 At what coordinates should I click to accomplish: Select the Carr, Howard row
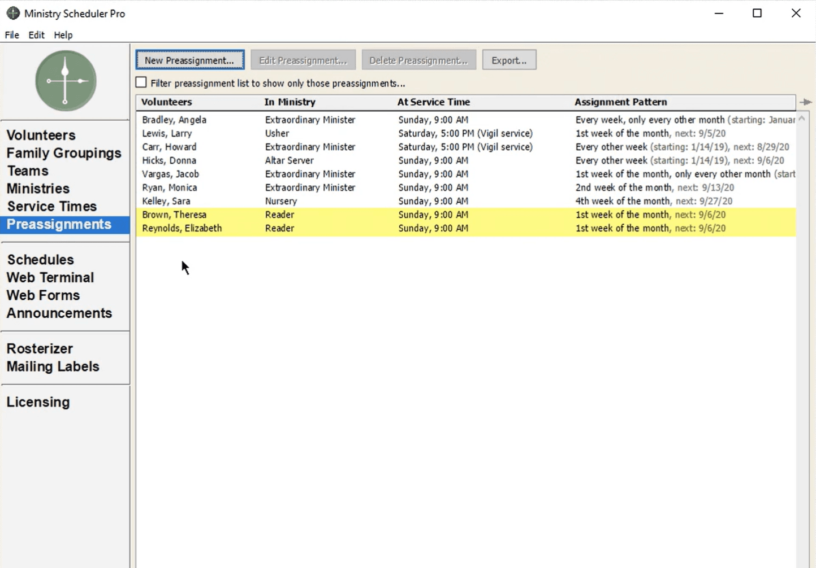click(466, 147)
